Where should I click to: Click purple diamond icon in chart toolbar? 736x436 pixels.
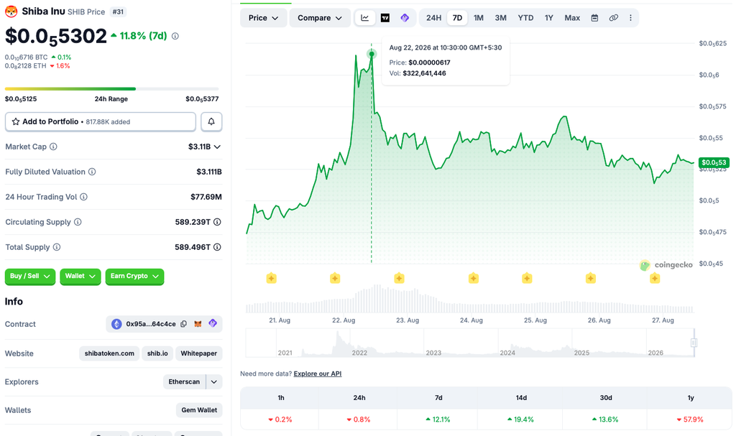(405, 18)
